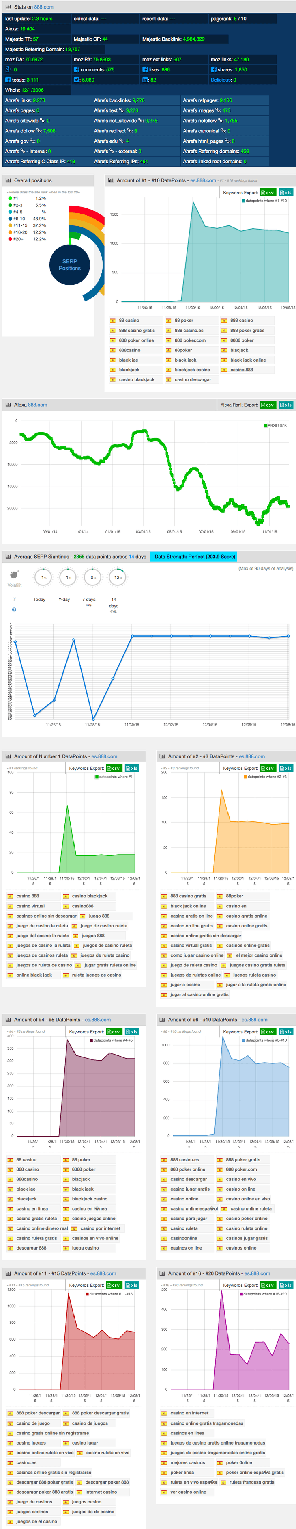The image size is (296, 1529).
Task: Click the LinkedIn count icon
Action: coord(145,79)
